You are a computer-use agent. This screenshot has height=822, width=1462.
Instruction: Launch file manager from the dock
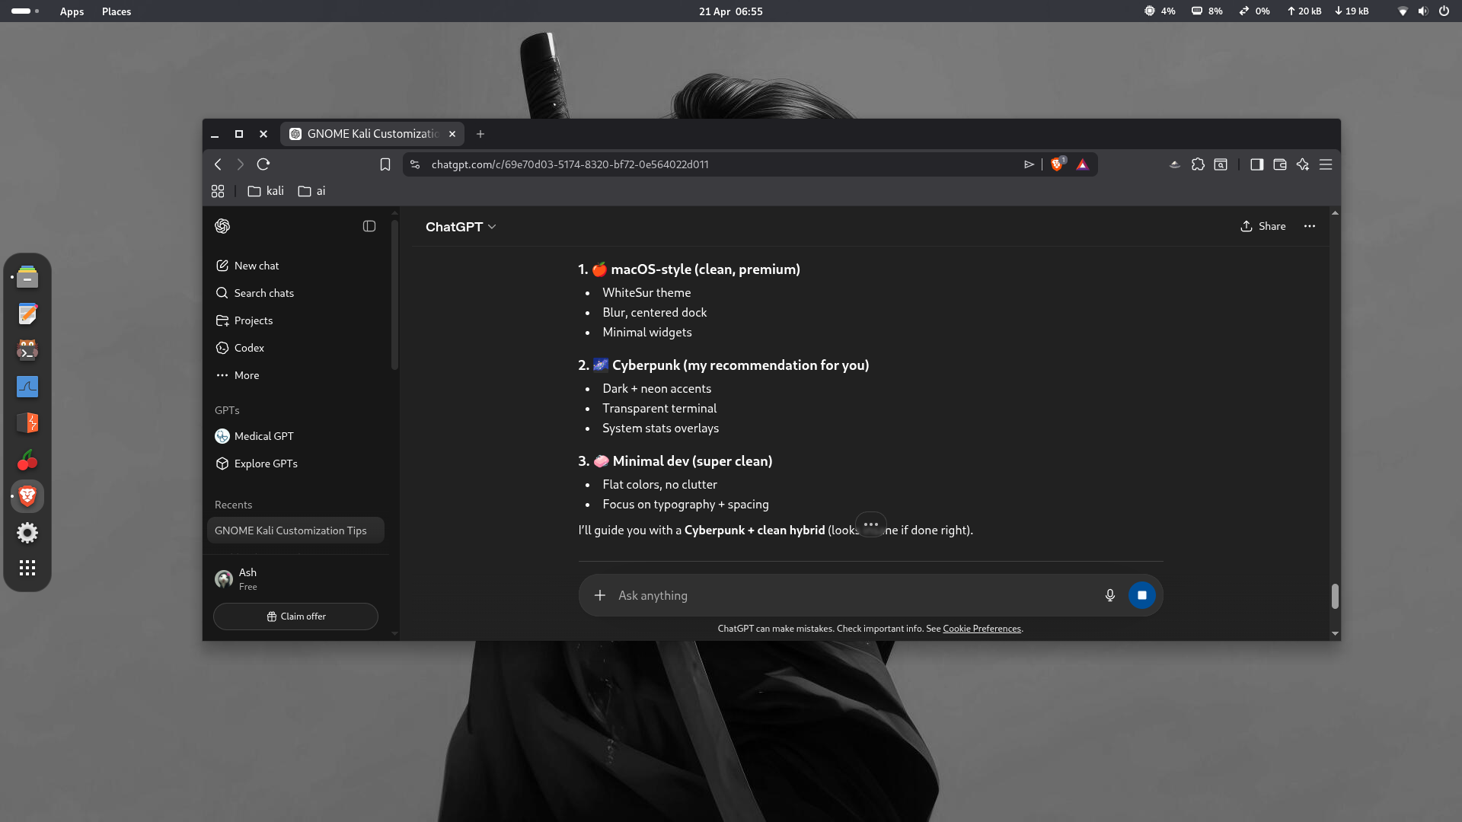27,277
